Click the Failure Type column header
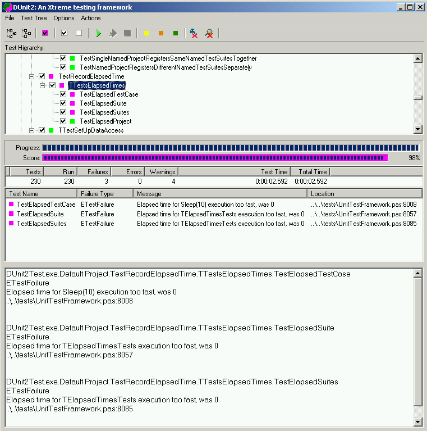This screenshot has width=427, height=431. point(105,194)
